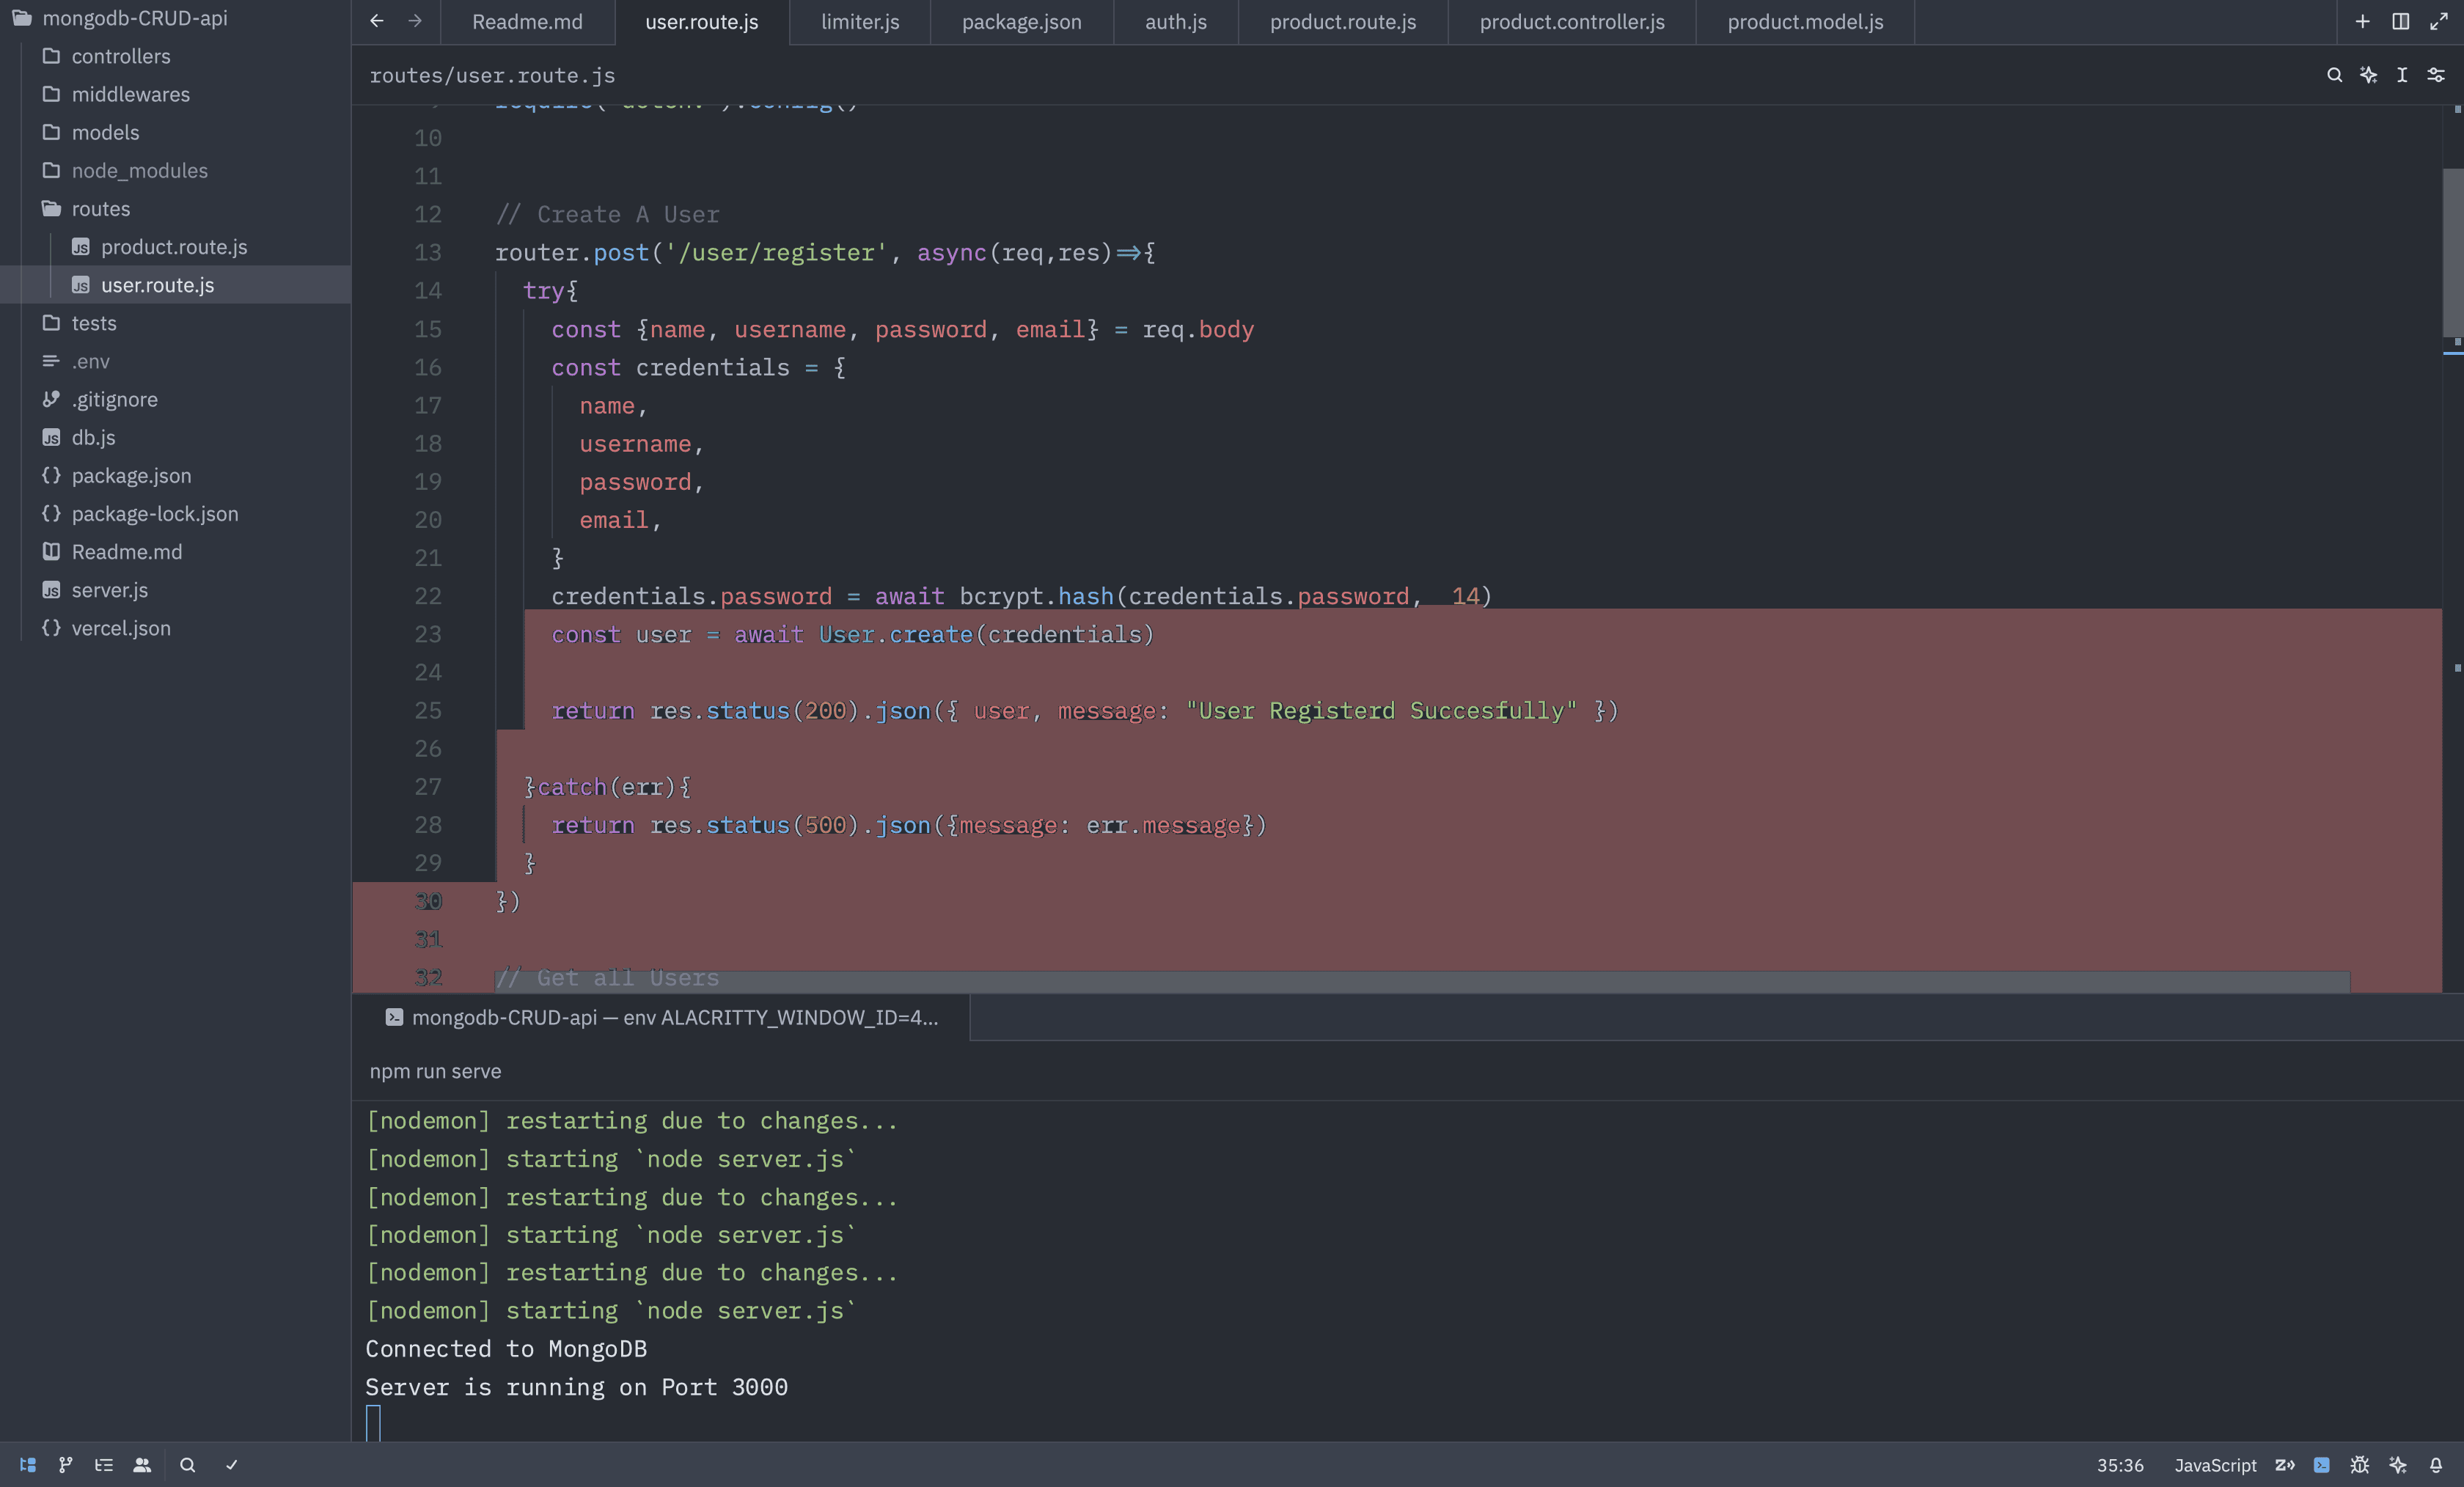Click the editor horizontal scrollbar
This screenshot has width=2464, height=1487.
click(1422, 981)
